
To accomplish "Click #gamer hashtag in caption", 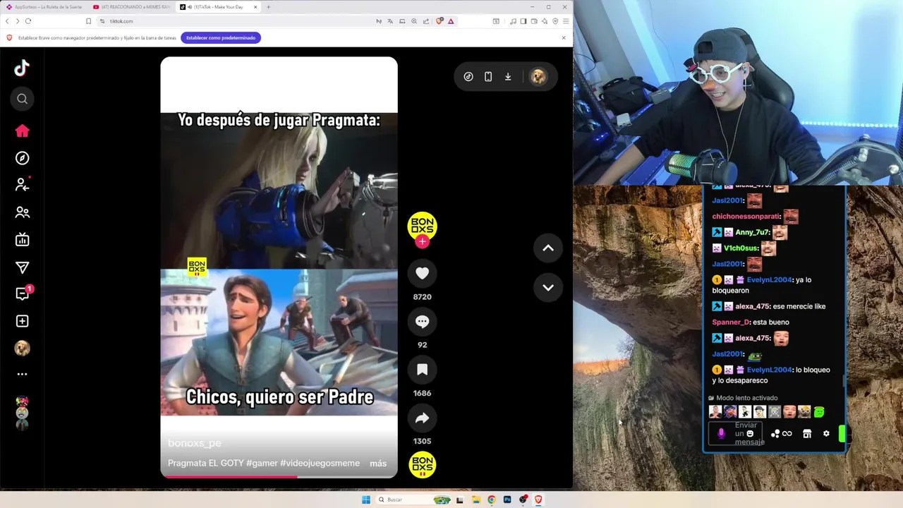I will pyautogui.click(x=262, y=464).
